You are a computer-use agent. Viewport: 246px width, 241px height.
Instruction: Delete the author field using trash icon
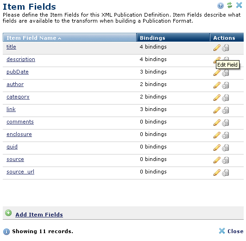[x=226, y=85]
